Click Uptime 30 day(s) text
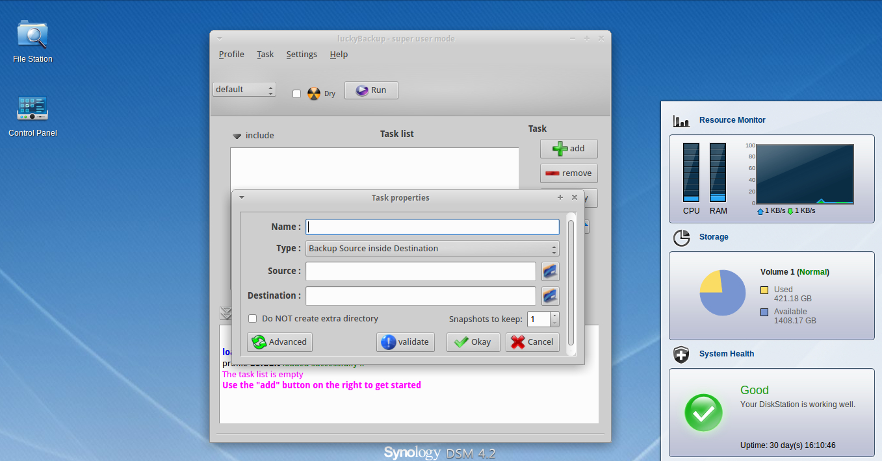The height and width of the screenshot is (461, 882). pos(788,445)
